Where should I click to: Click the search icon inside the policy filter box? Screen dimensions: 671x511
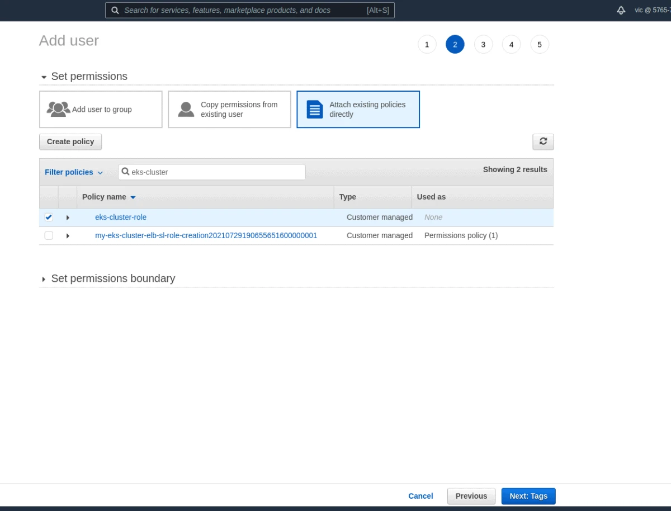point(126,172)
